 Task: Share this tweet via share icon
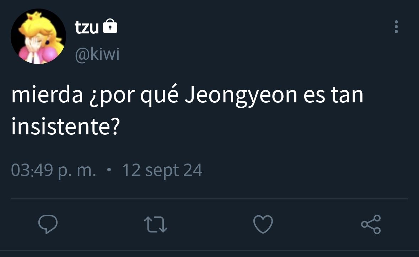[x=371, y=224]
